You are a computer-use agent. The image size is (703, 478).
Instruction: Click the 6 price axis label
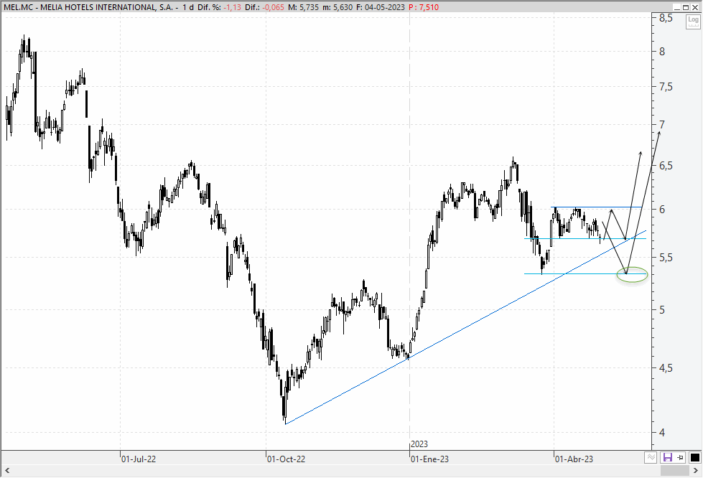point(662,210)
